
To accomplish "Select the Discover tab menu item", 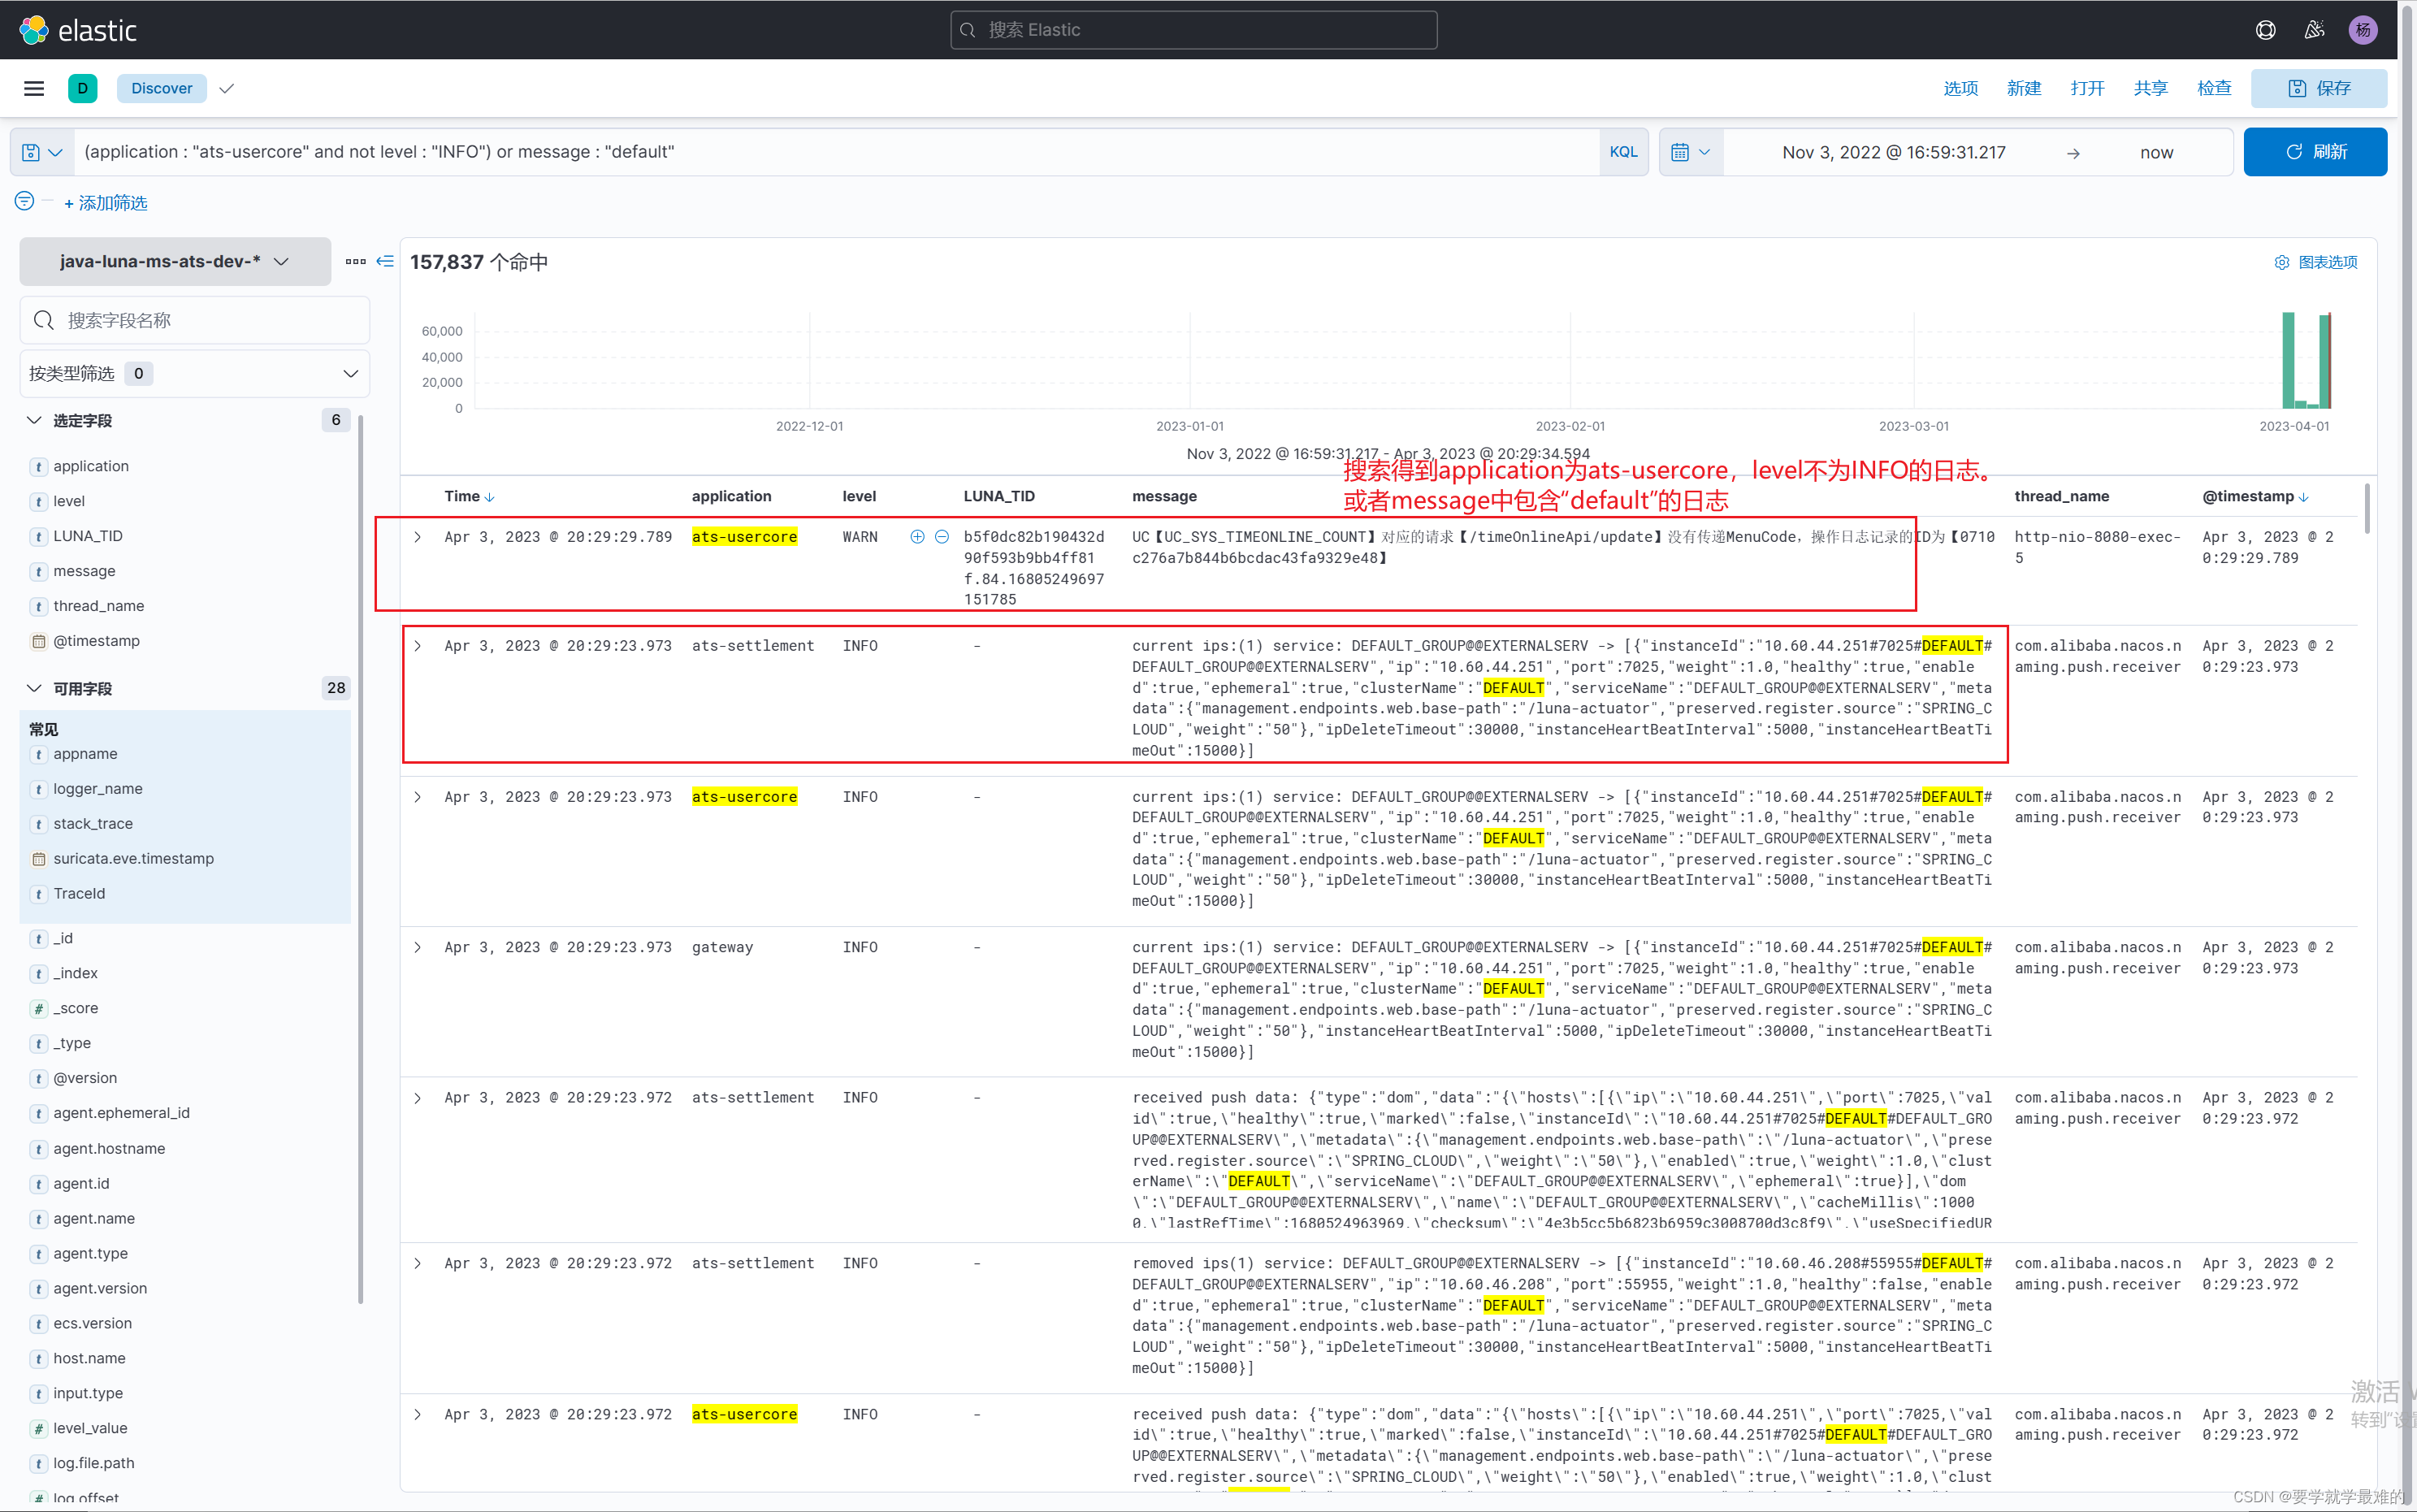I will (x=160, y=87).
